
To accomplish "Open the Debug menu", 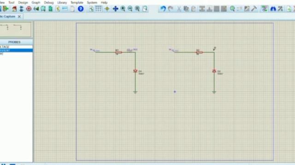I will 49,2.
